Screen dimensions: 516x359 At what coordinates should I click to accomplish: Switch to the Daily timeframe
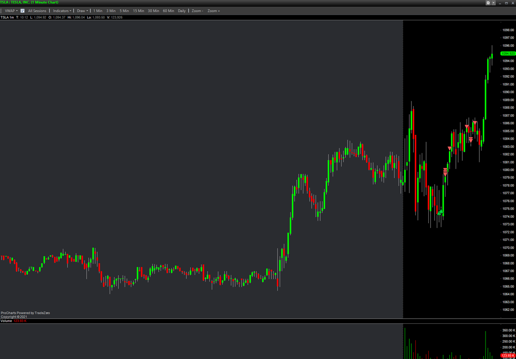coord(182,11)
